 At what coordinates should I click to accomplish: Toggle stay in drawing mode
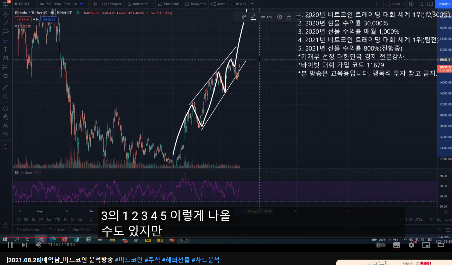[x=5, y=117]
